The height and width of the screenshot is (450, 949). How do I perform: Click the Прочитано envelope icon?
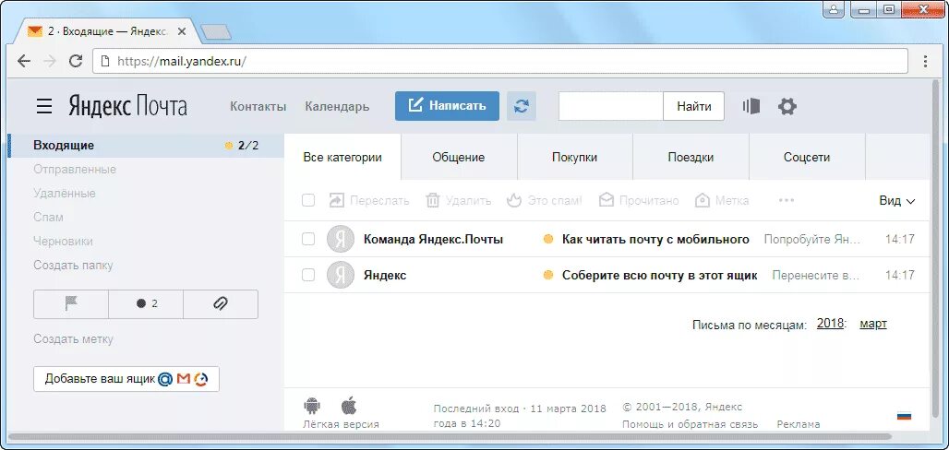click(606, 200)
